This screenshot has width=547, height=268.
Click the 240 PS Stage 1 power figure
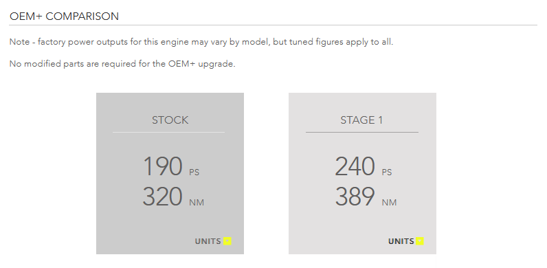(363, 166)
